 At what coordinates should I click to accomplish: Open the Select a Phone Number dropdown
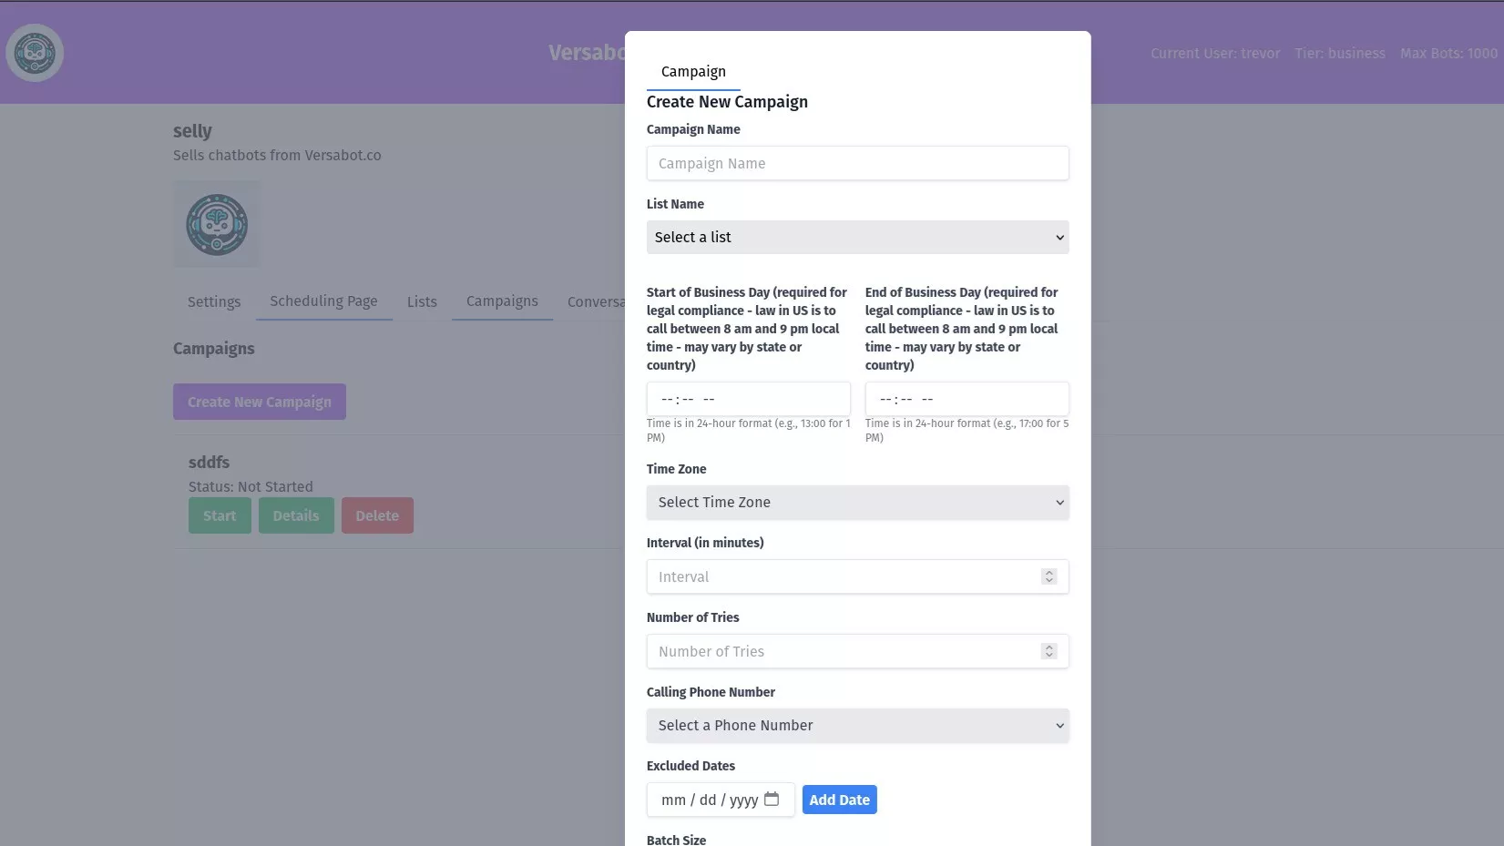[x=856, y=726]
